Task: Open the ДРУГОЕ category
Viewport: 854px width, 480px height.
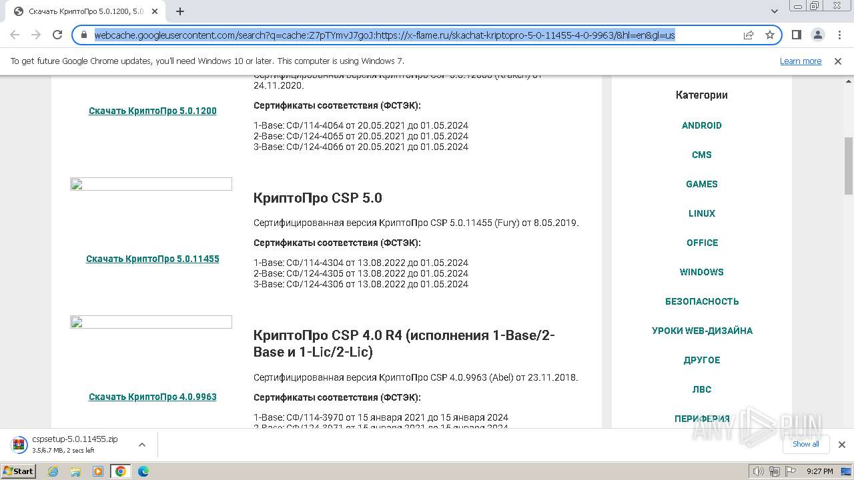Action: [702, 360]
